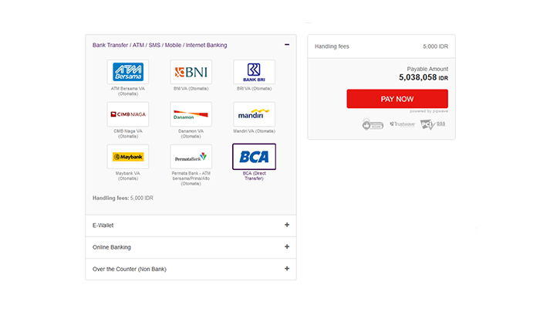This screenshot has height=309, width=540.
Task: Pick the CIMB Niaga VA logo
Action: (x=128, y=114)
